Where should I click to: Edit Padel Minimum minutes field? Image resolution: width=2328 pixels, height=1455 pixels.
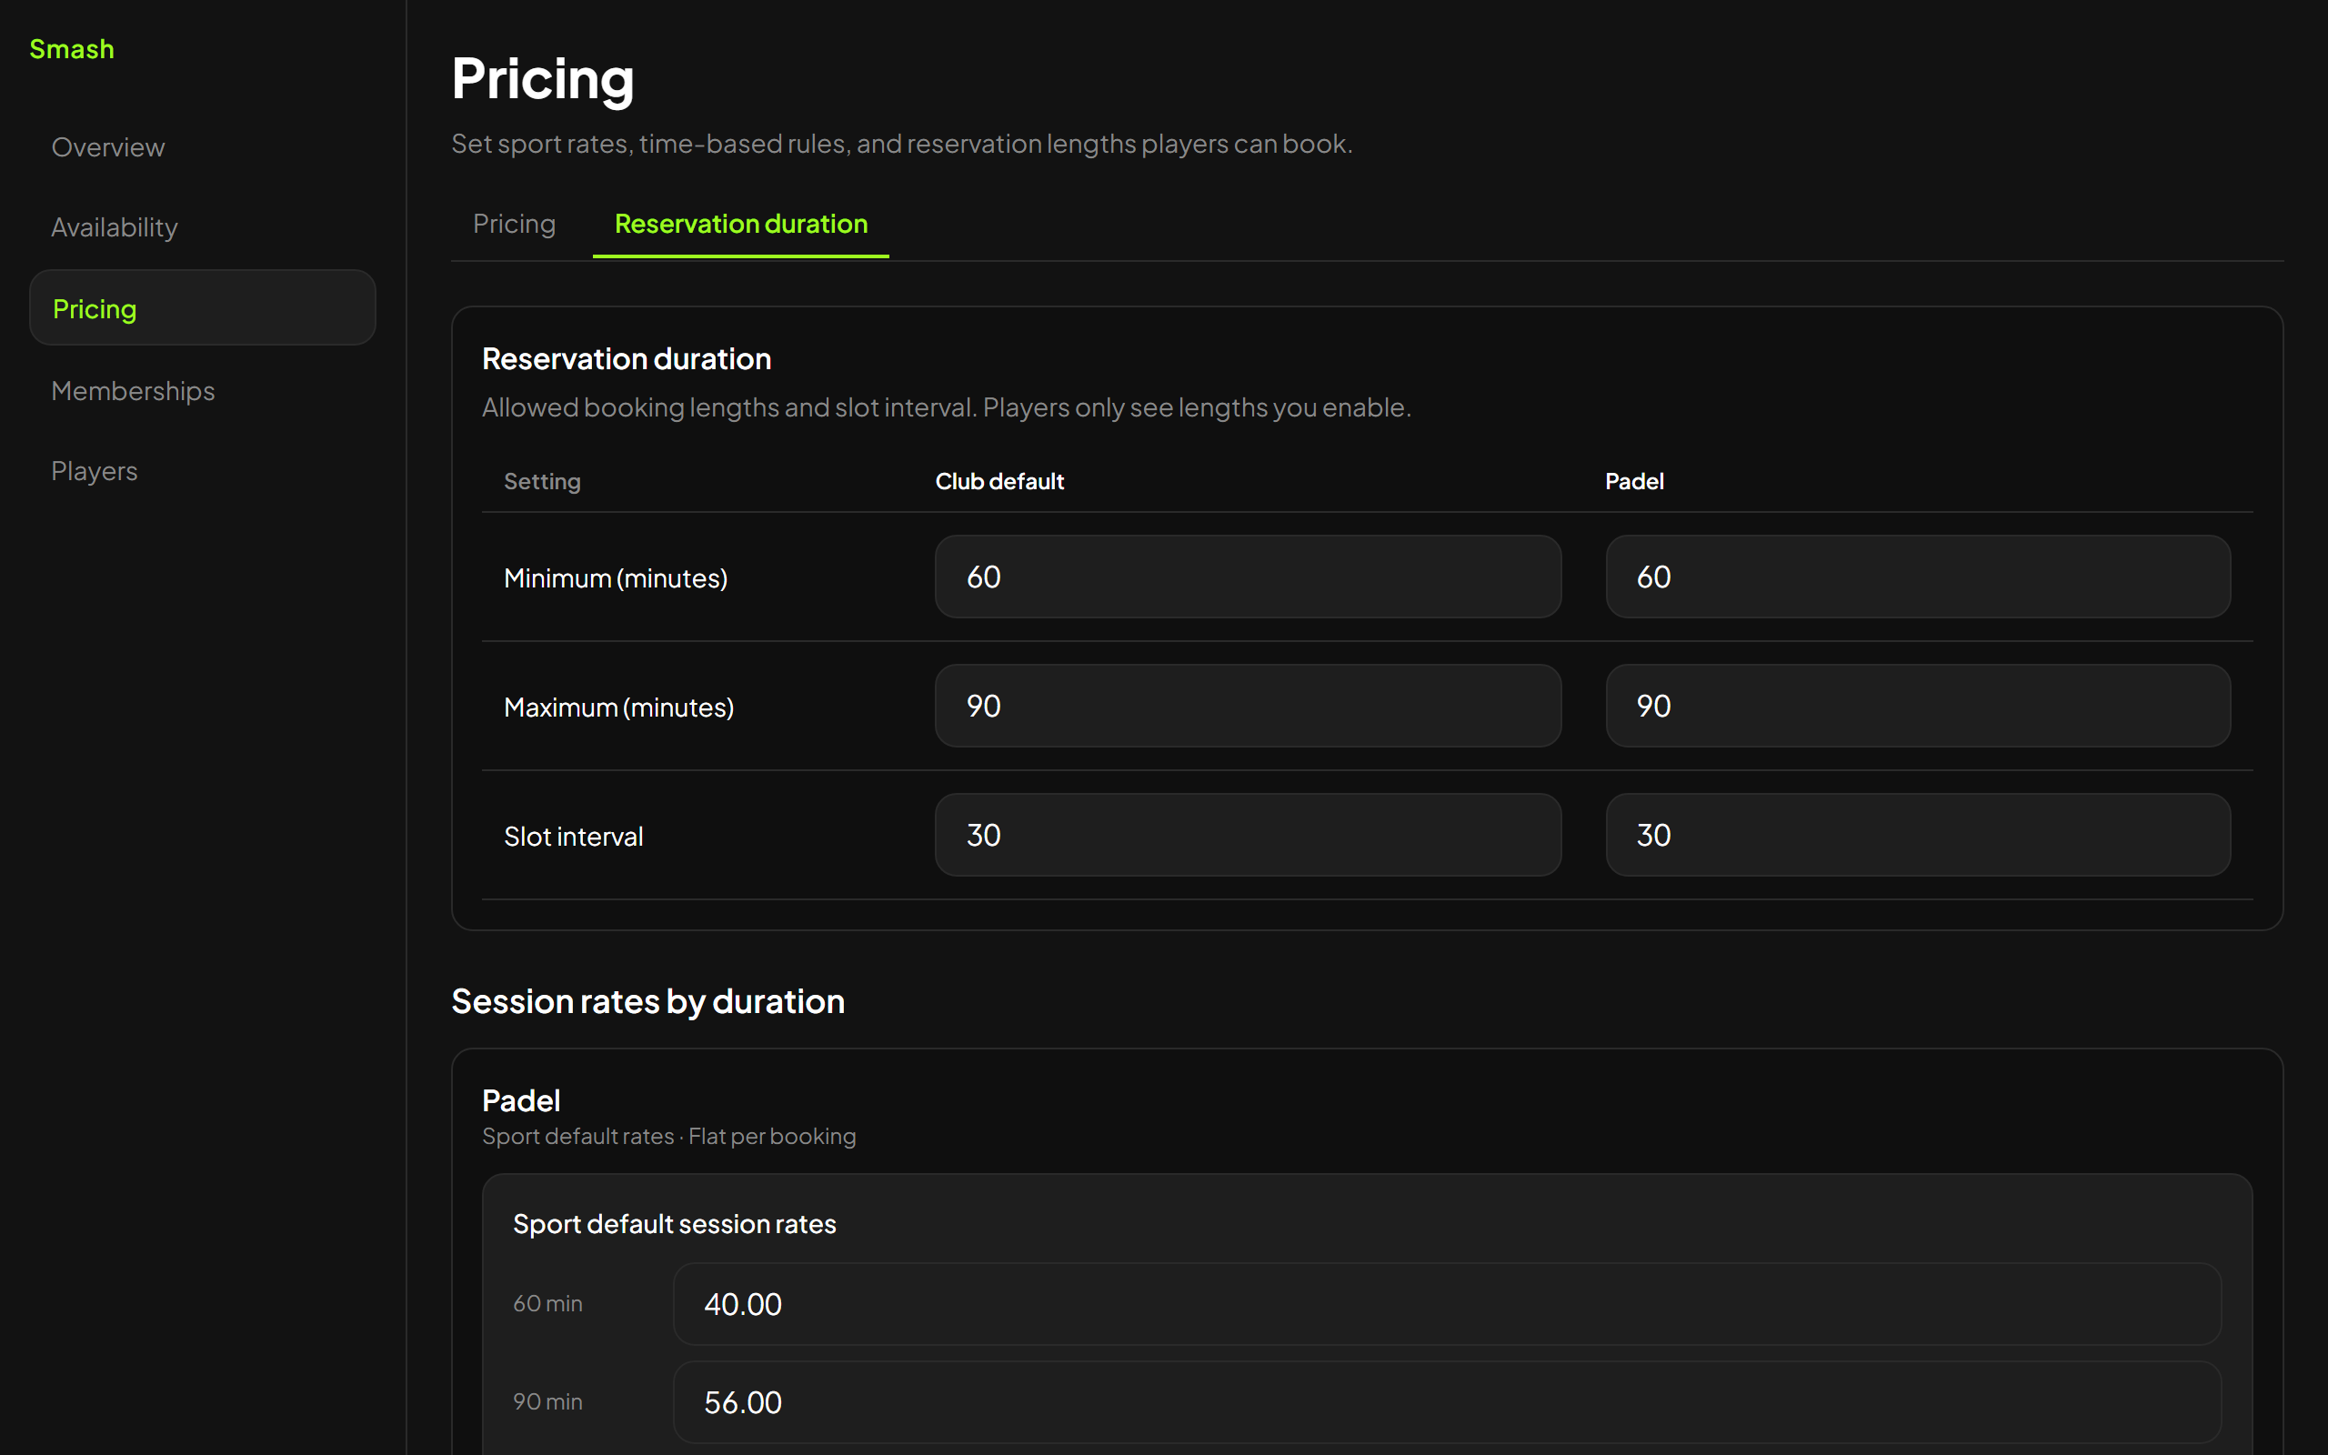(1918, 577)
